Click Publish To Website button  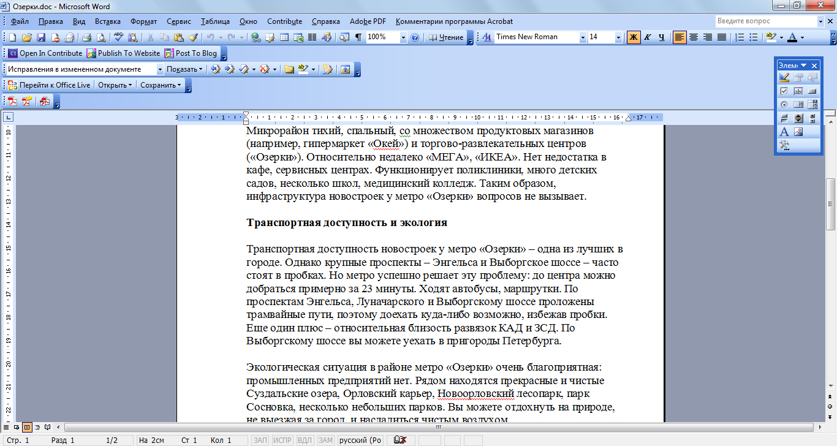(x=123, y=53)
